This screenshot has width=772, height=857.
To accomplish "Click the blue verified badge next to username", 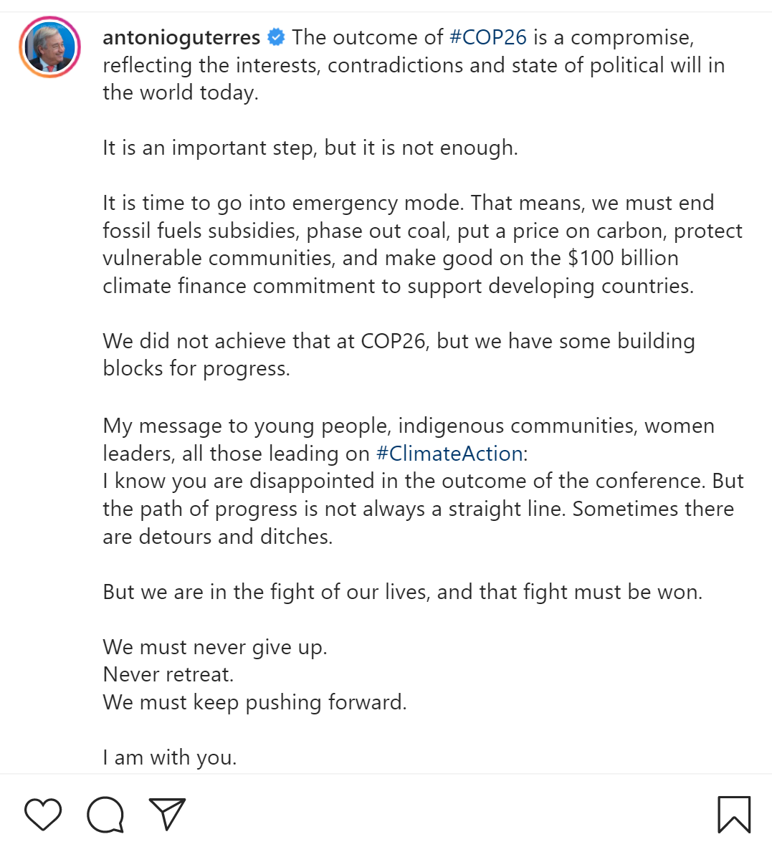I will [x=276, y=37].
